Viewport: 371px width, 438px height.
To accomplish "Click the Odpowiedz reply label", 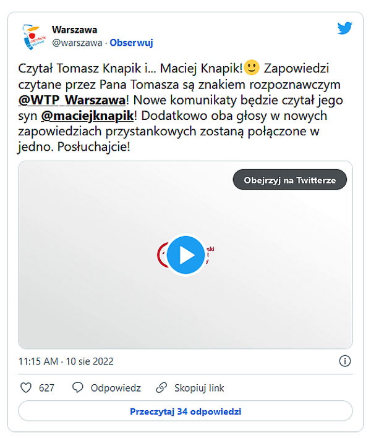I will (116, 388).
